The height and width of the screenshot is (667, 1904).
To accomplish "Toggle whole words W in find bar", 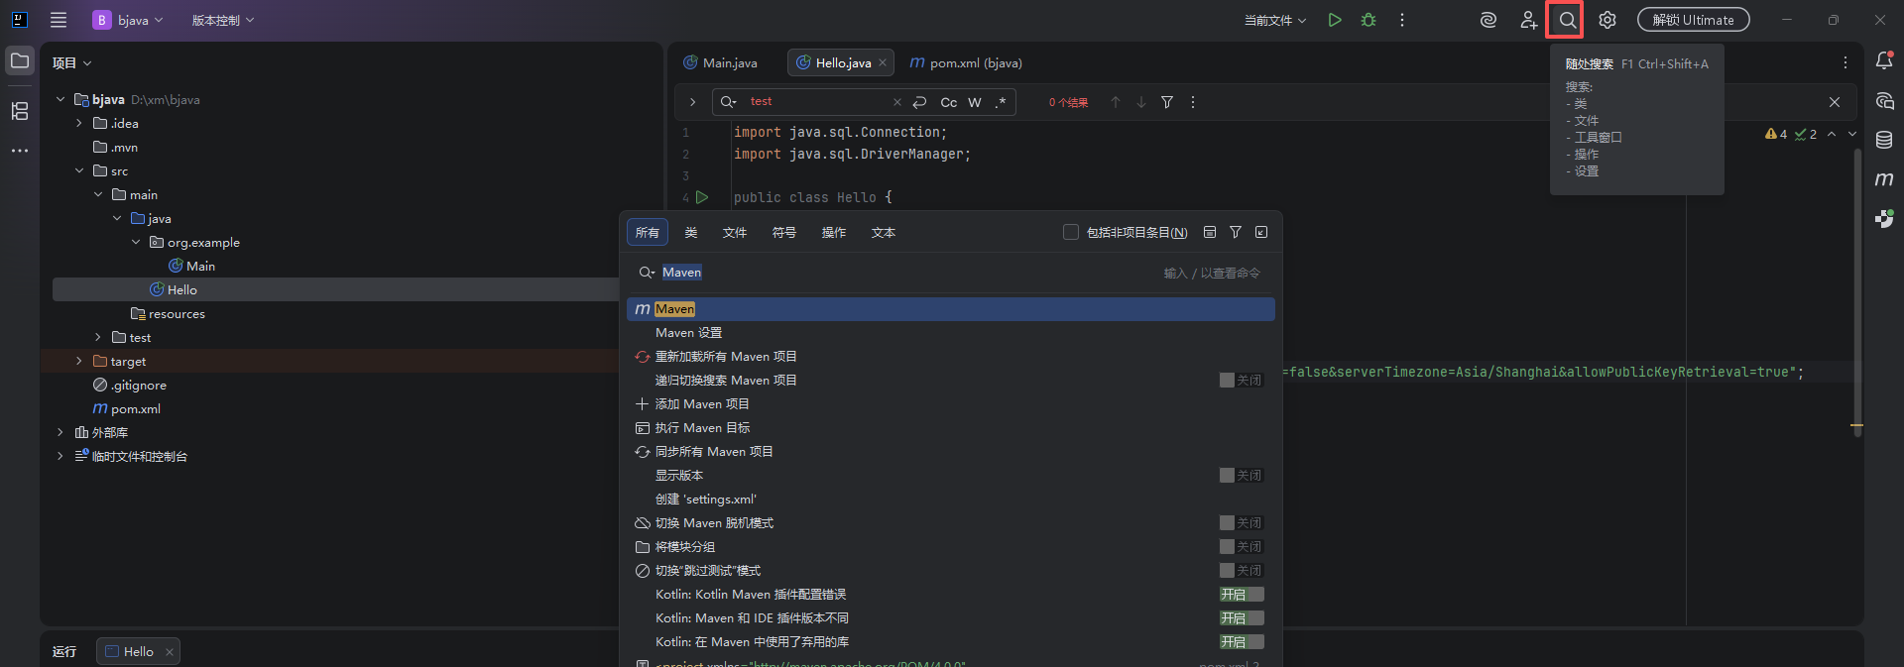I will [975, 102].
